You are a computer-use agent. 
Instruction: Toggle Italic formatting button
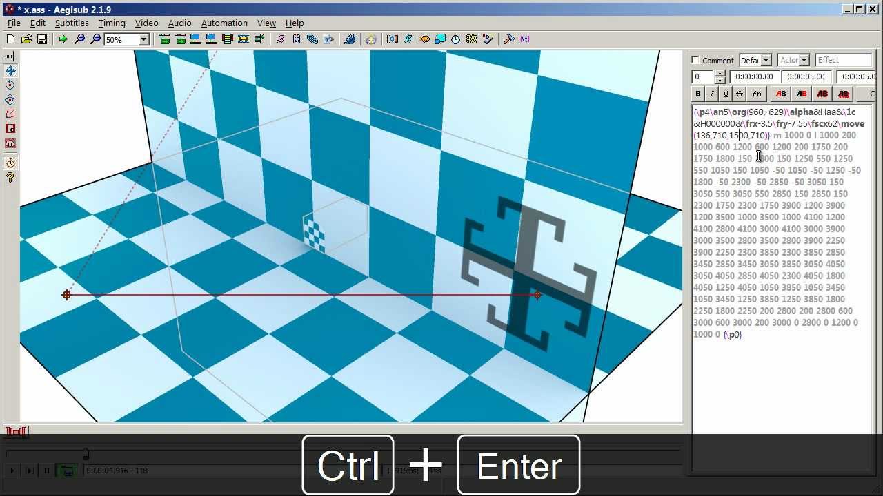coord(712,94)
